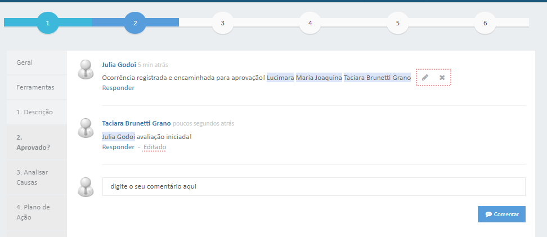This screenshot has width=547, height=237.
Task: Jump to step 4 circle
Action: pyautogui.click(x=310, y=23)
